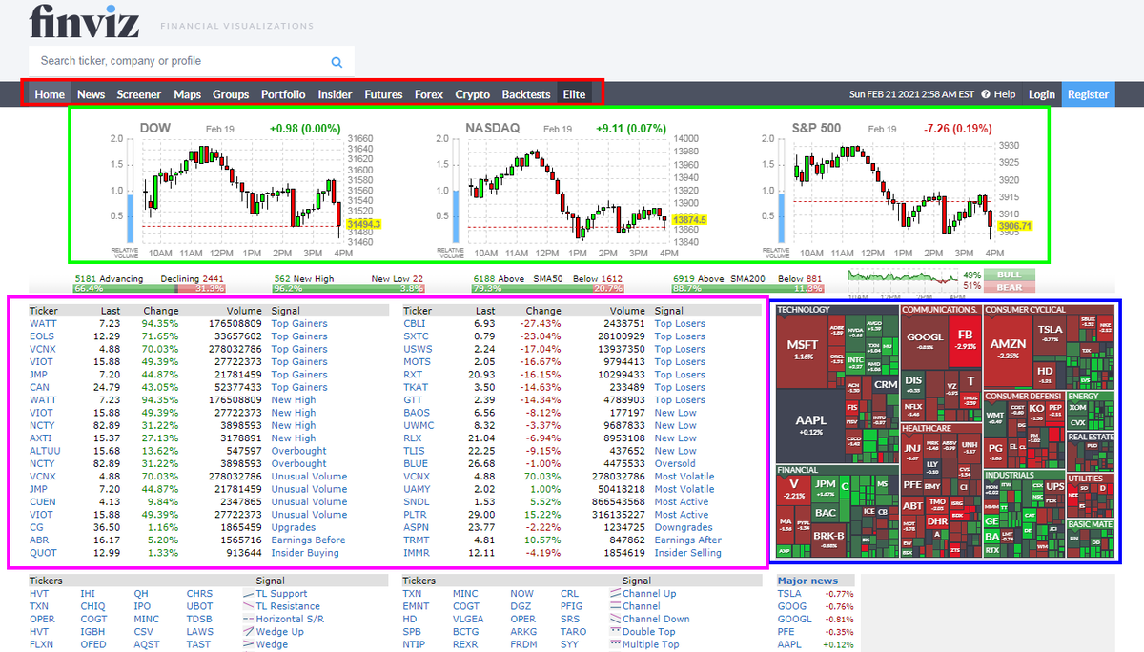The height and width of the screenshot is (652, 1144).
Task: Click the Double Top pattern icon
Action: coord(615,631)
